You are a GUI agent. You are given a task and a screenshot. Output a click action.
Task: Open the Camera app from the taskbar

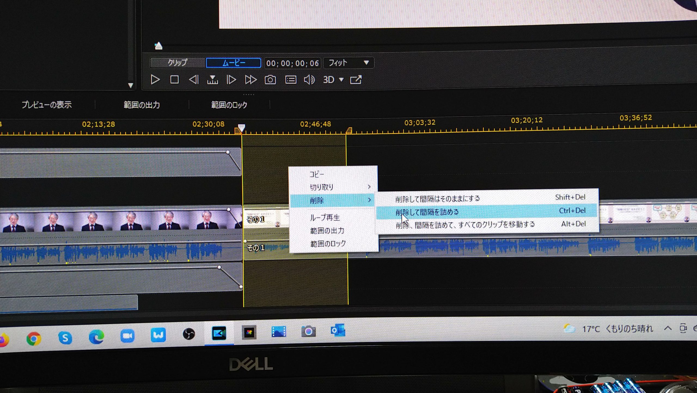[308, 331]
